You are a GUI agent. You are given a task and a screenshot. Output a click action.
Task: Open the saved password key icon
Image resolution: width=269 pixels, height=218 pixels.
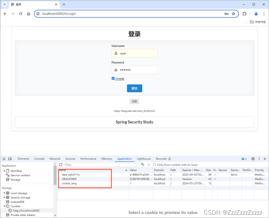click(x=226, y=14)
